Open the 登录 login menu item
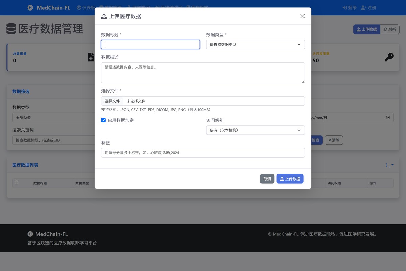Image resolution: width=406 pixels, height=271 pixels. (x=349, y=7)
